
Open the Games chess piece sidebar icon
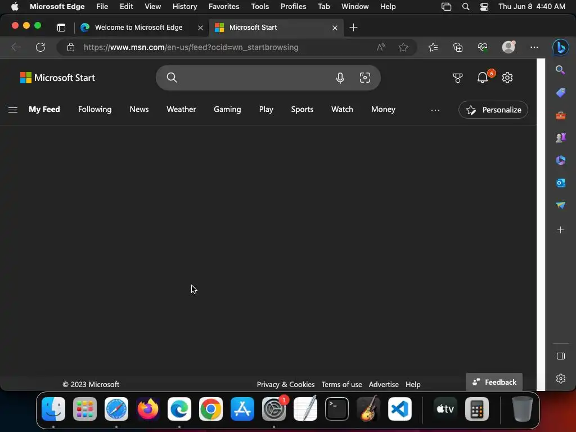tap(561, 138)
